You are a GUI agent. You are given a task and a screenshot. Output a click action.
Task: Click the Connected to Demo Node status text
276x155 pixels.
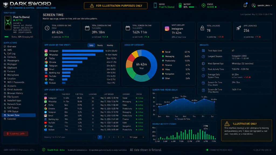(x=221, y=150)
